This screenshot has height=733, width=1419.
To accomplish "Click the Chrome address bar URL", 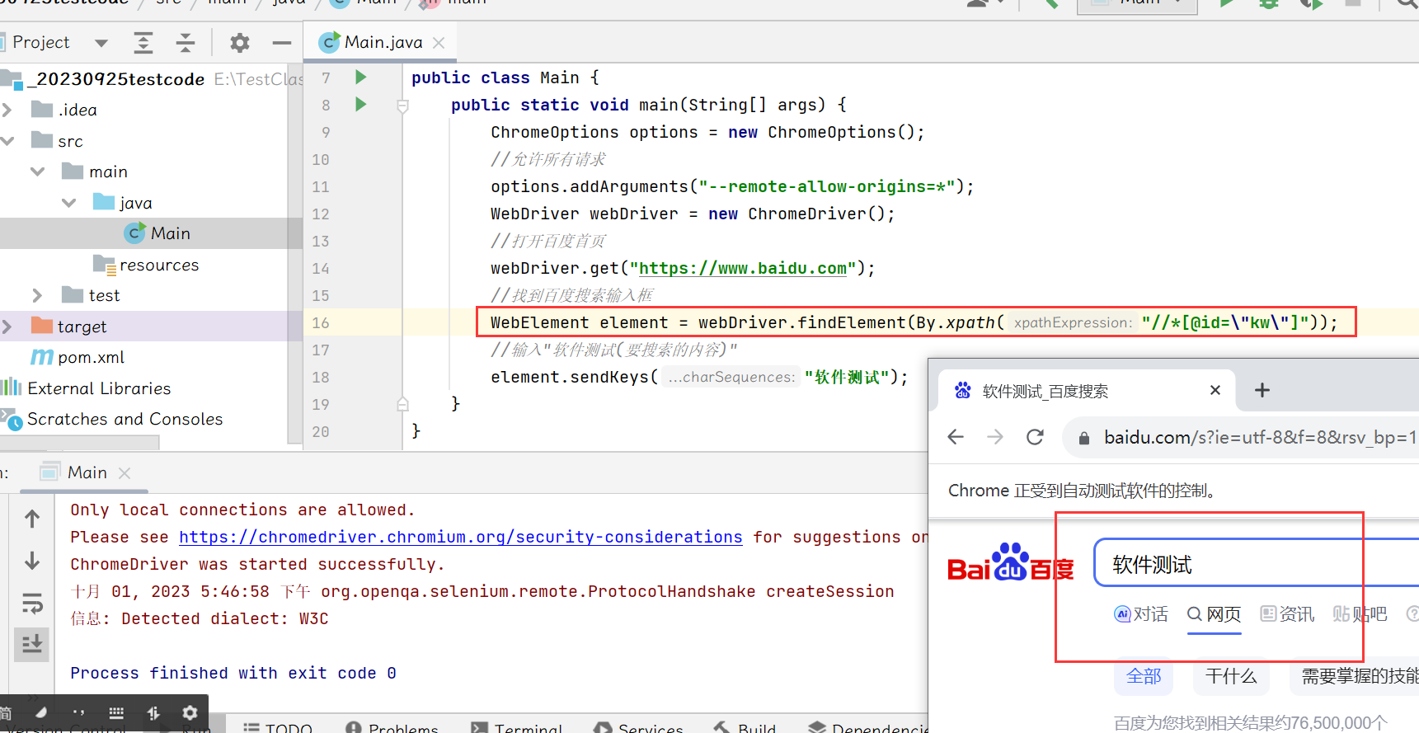I will (1260, 437).
